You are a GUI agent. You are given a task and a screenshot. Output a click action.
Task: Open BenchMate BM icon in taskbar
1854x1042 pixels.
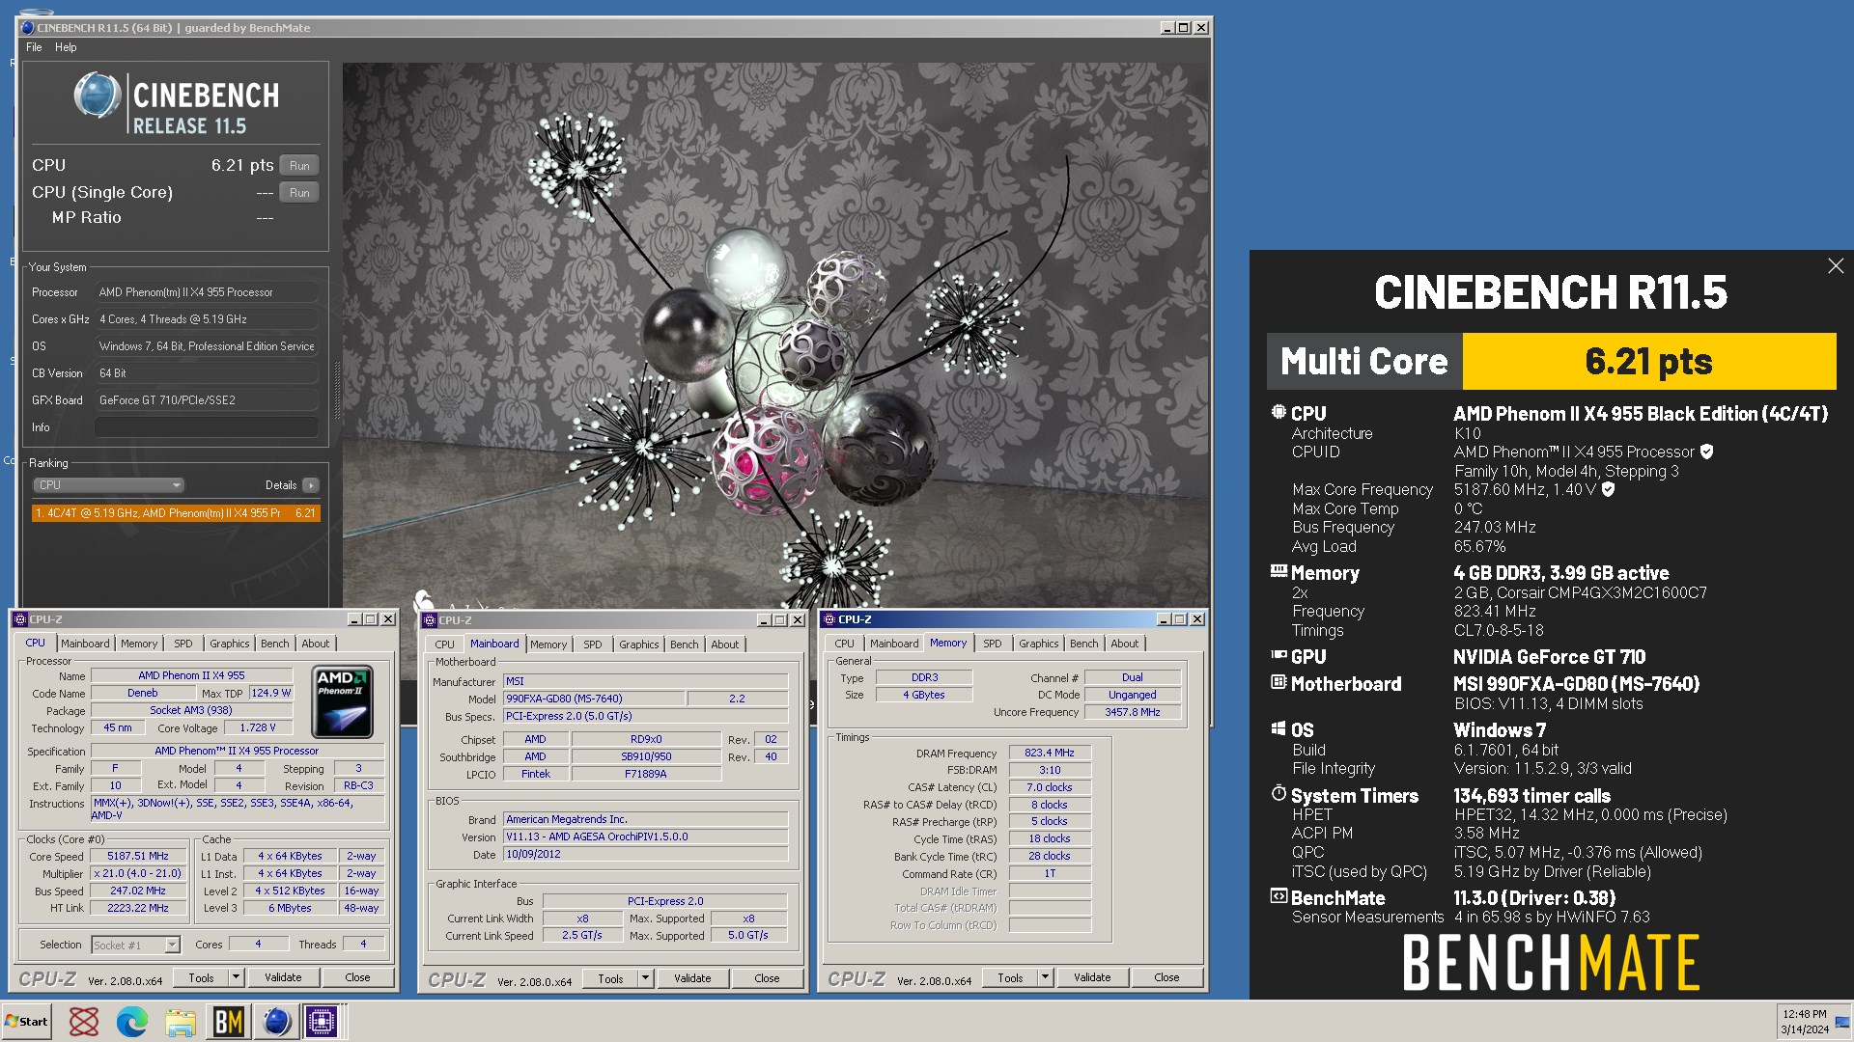[x=229, y=1022]
